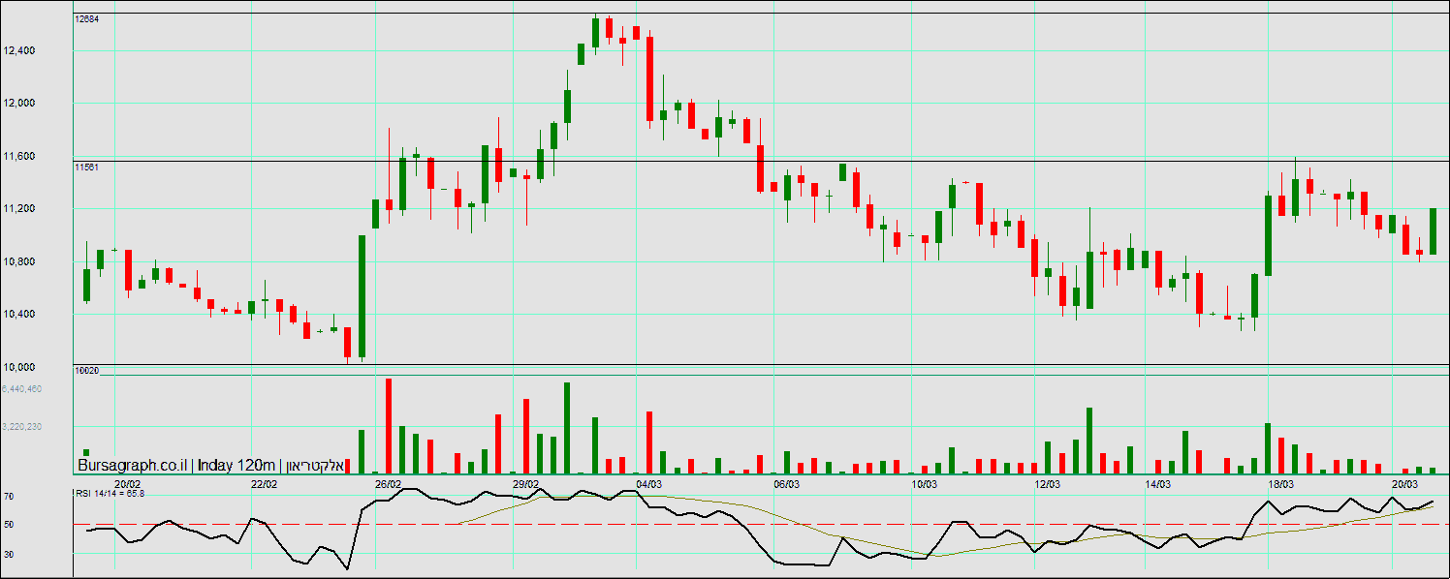Click the Bursagraph.co.il chart title text
1450x579 pixels.
click(x=132, y=466)
